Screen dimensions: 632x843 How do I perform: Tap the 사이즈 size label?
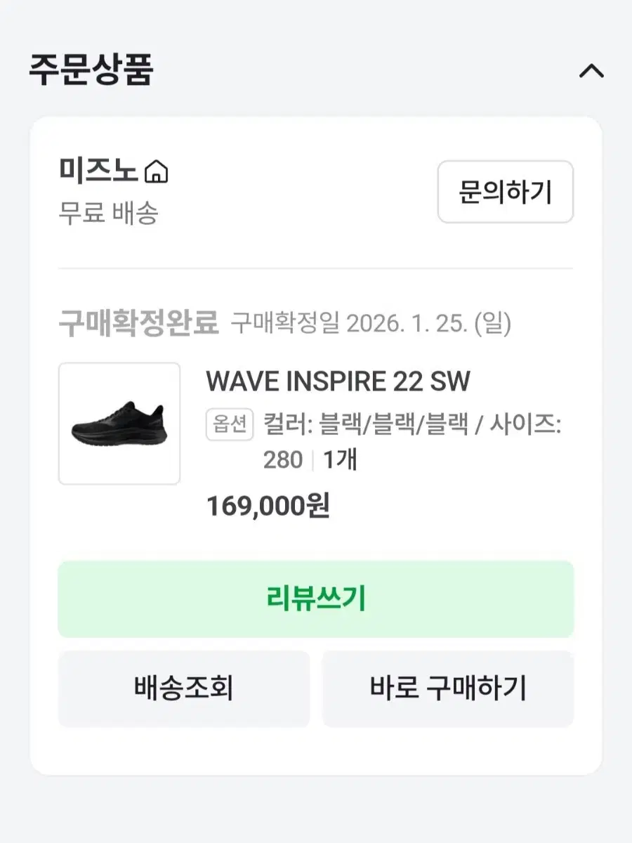[522, 425]
